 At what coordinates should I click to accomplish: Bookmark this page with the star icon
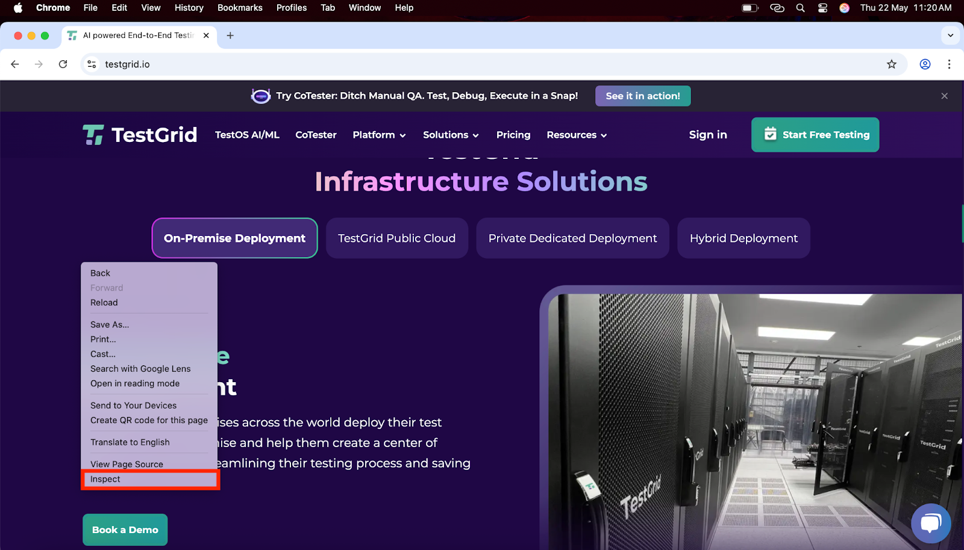coord(892,64)
